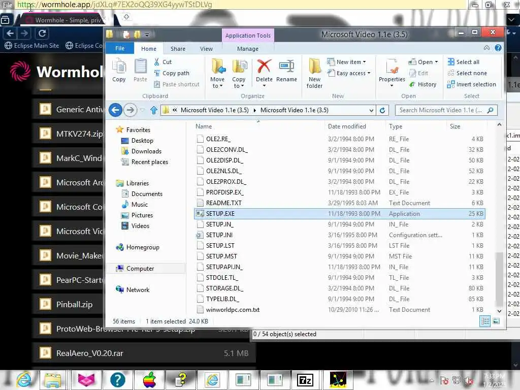520x390 pixels.
Task: Open Explorer help question mark icon
Action: 498,48
